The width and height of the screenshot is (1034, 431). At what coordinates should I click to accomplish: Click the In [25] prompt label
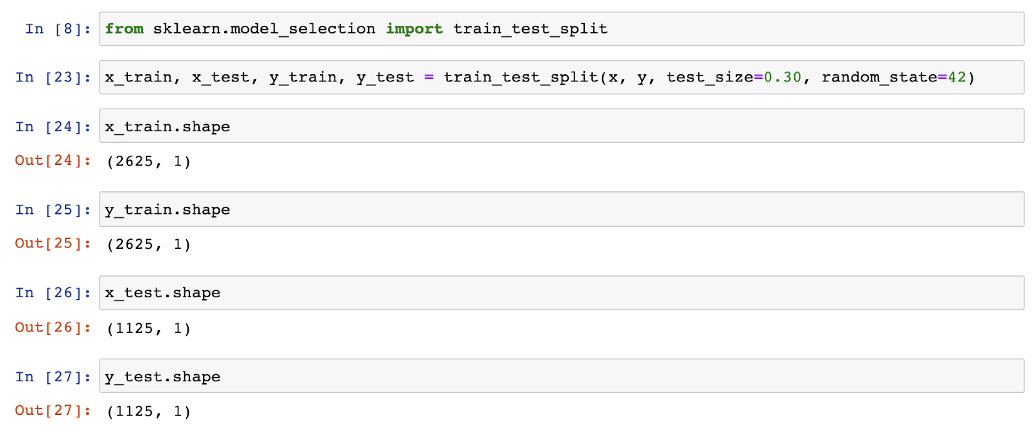tap(53, 209)
